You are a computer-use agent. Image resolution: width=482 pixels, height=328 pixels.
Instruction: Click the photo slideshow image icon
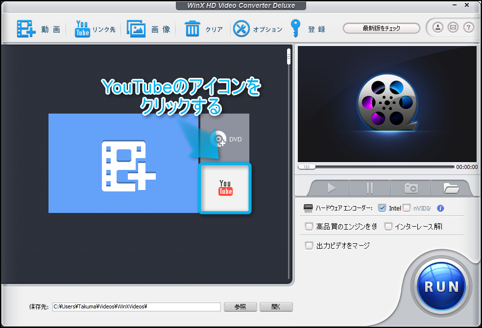pos(136,29)
